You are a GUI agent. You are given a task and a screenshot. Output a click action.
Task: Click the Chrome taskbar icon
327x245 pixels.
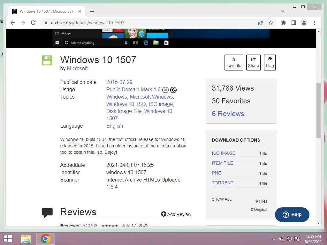coord(46,239)
